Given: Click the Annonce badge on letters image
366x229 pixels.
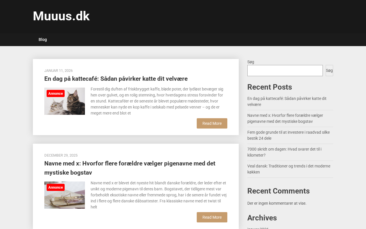Looking at the screenshot, I should [x=55, y=187].
